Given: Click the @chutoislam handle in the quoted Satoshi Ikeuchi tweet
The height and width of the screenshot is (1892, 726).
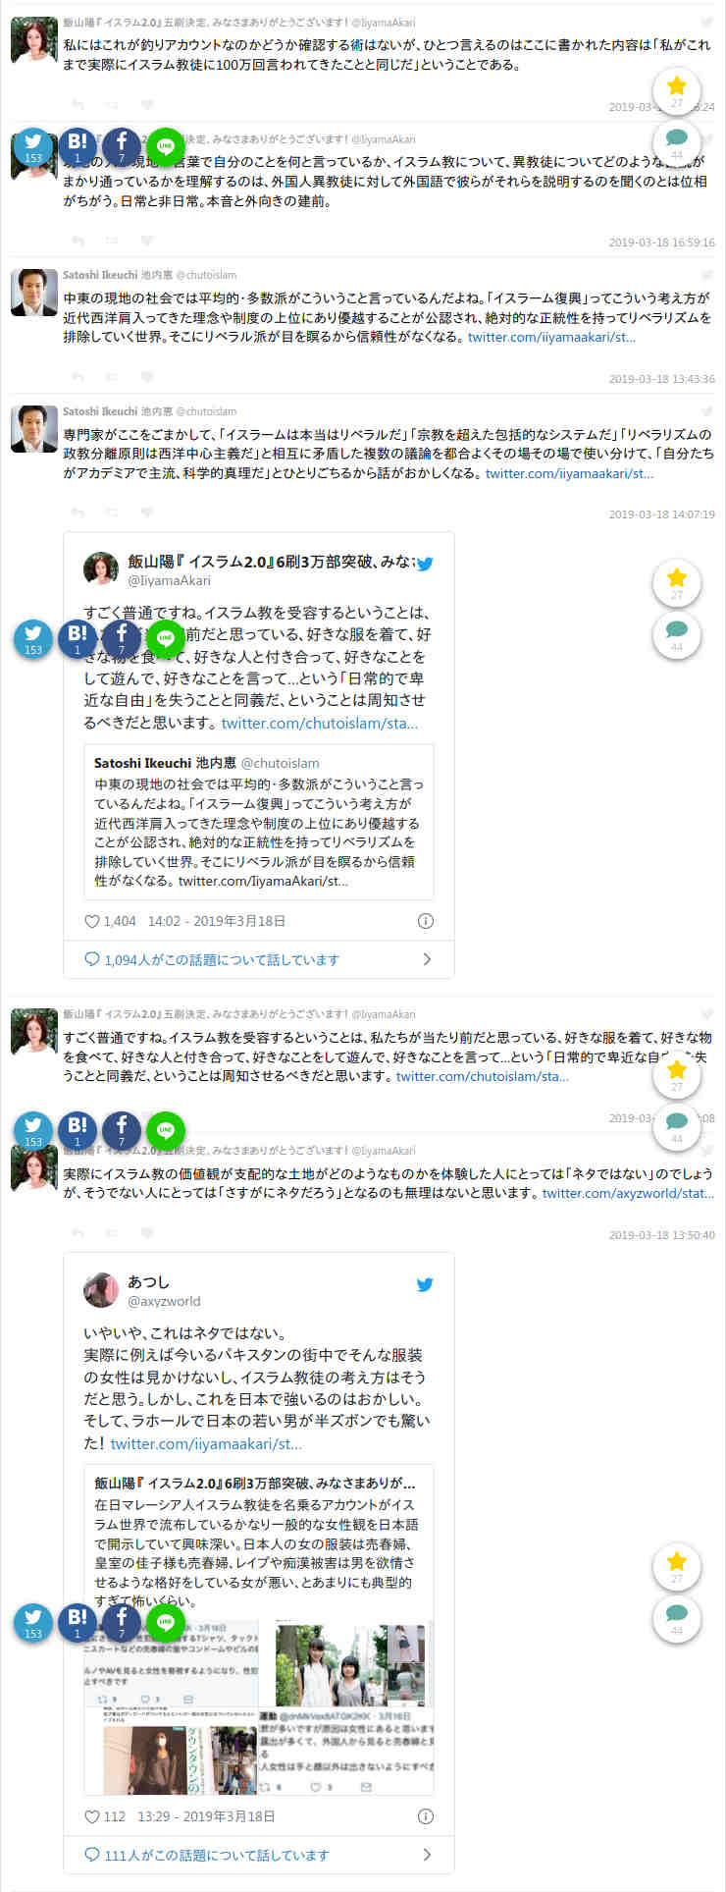Looking at the screenshot, I should (280, 763).
